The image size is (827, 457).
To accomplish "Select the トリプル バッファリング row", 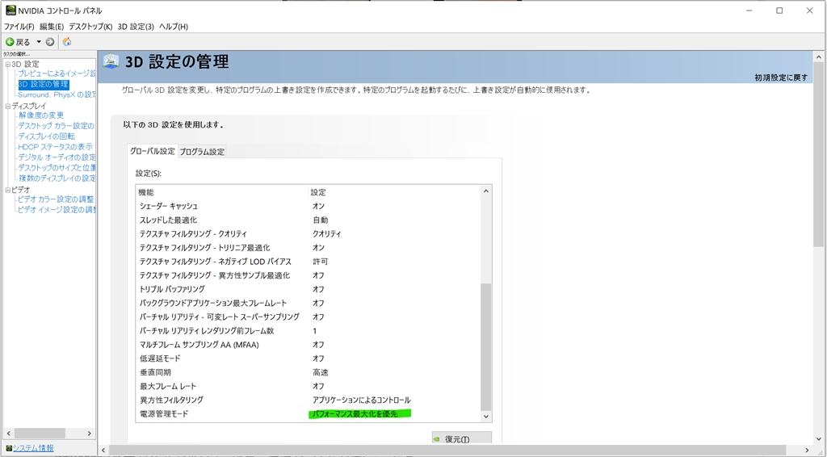I will pos(309,289).
